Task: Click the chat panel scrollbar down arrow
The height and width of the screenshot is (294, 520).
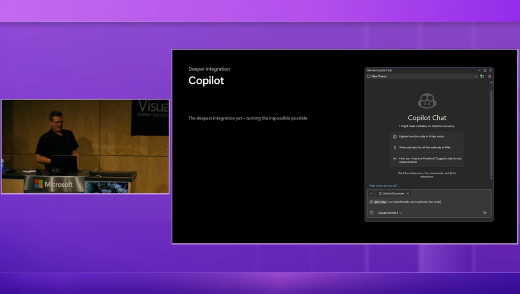Action: (x=491, y=178)
